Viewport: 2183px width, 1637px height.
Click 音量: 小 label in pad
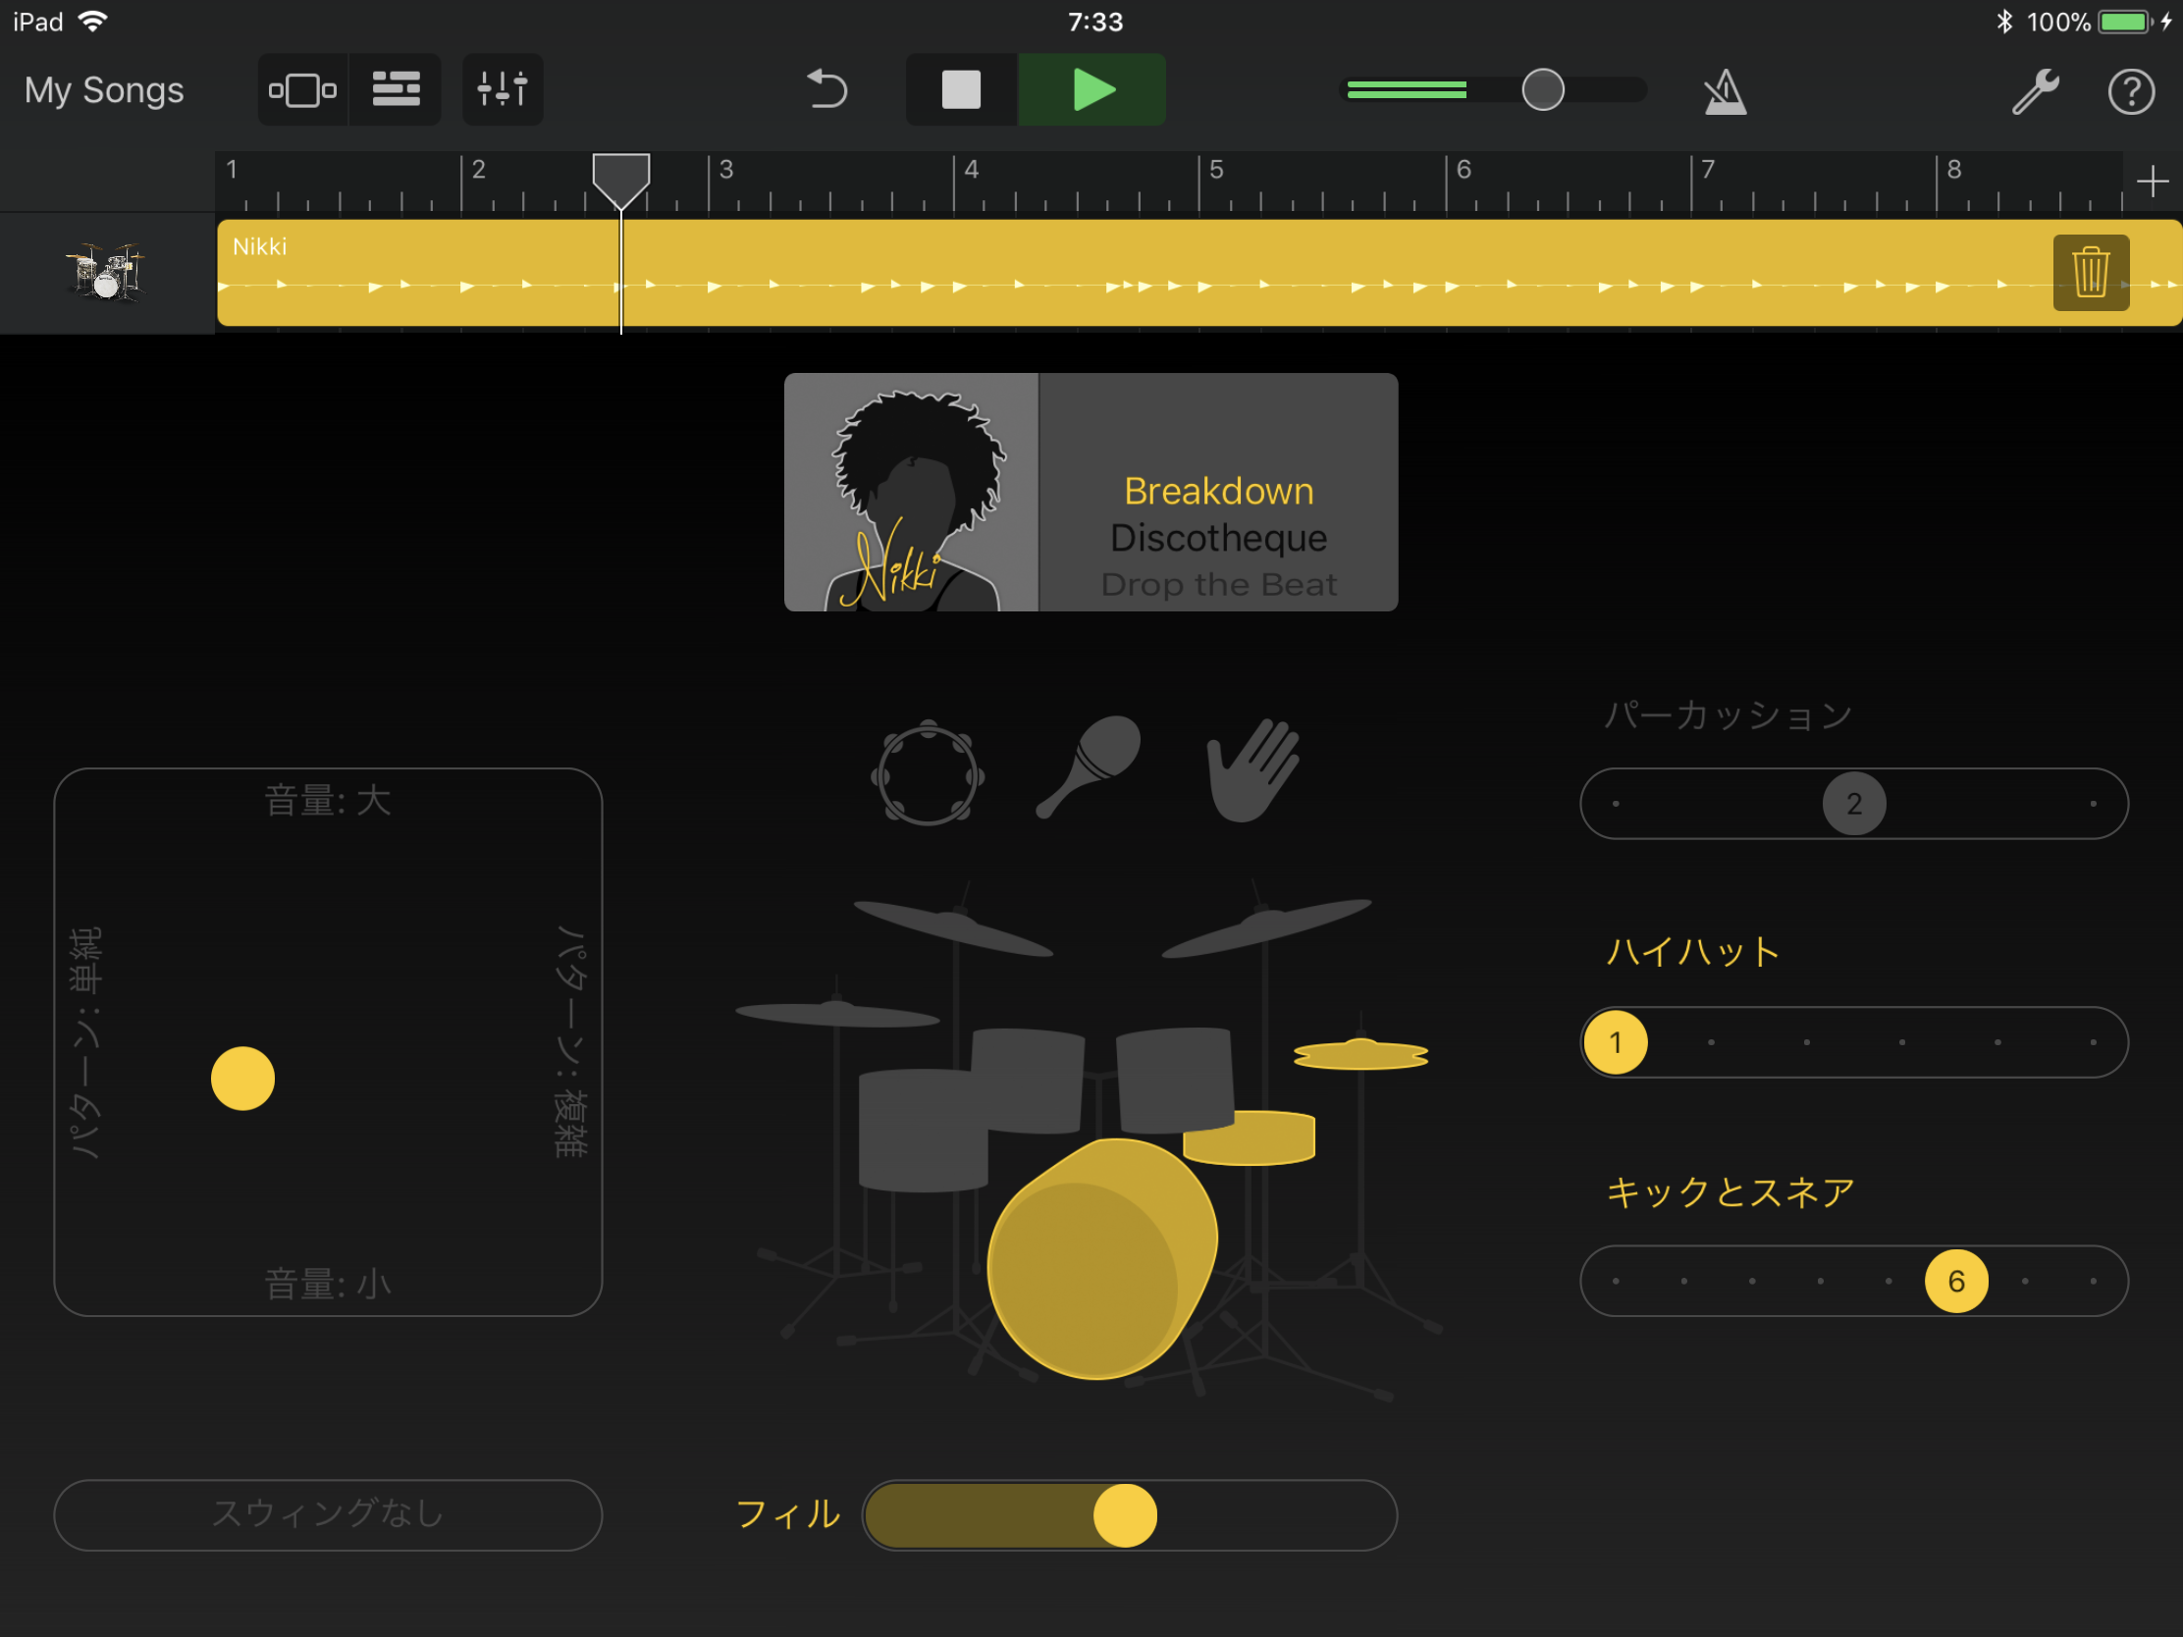328,1284
